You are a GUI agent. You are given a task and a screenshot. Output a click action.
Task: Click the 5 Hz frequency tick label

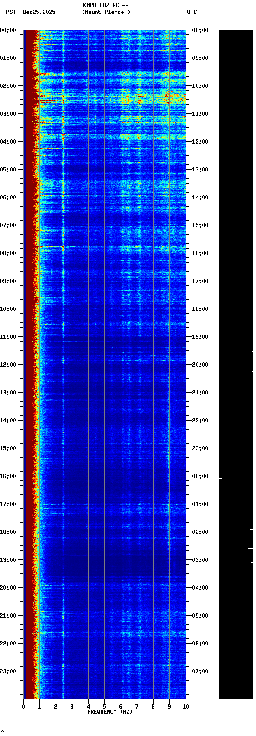tap(104, 707)
